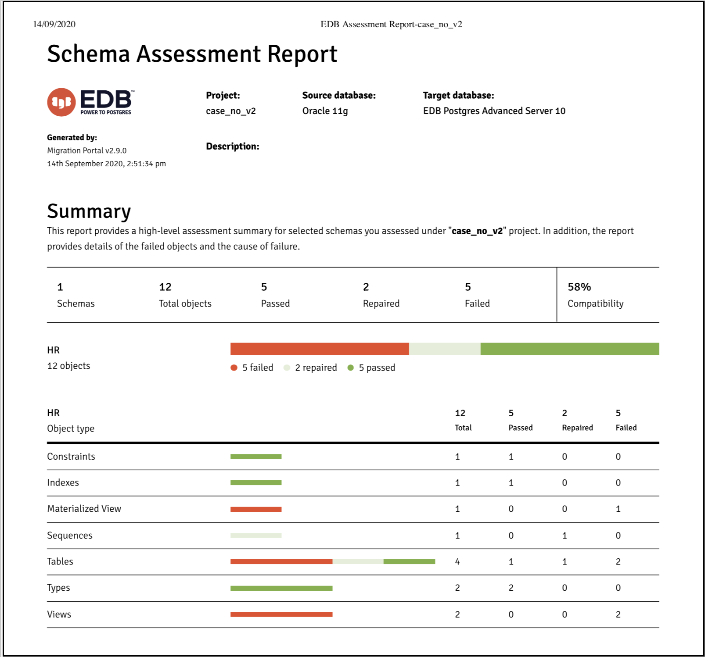Click the Summary heading
The width and height of the screenshot is (705, 657).
pos(89,211)
